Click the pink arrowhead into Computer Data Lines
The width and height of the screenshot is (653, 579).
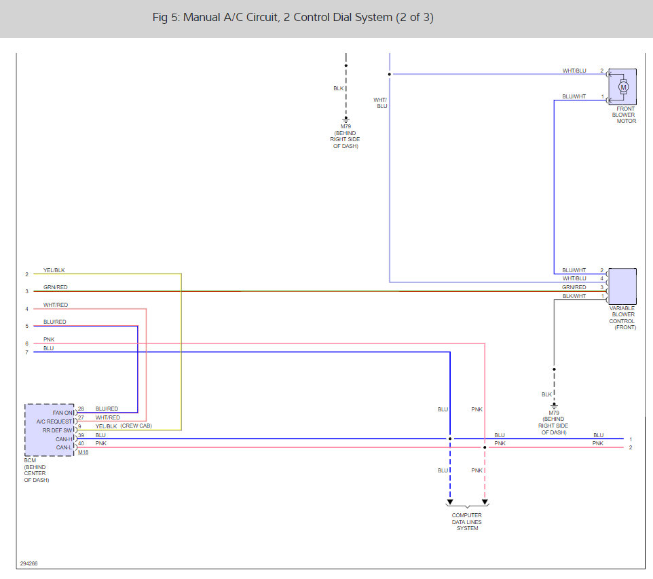point(485,502)
